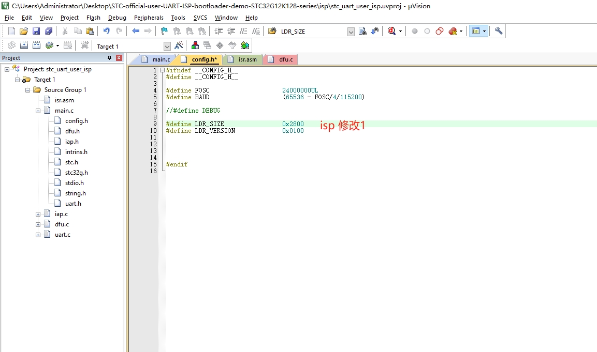Screen dimensions: 597x352
Task: Click the Find icon beside the search box
Action: pyautogui.click(x=362, y=31)
